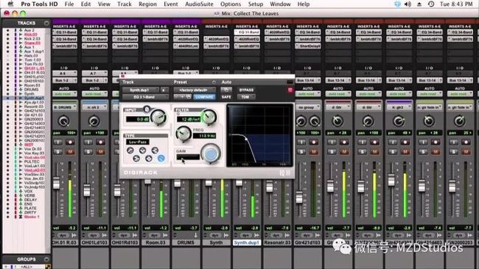
Task: Open the Region menu
Action: [147, 4]
